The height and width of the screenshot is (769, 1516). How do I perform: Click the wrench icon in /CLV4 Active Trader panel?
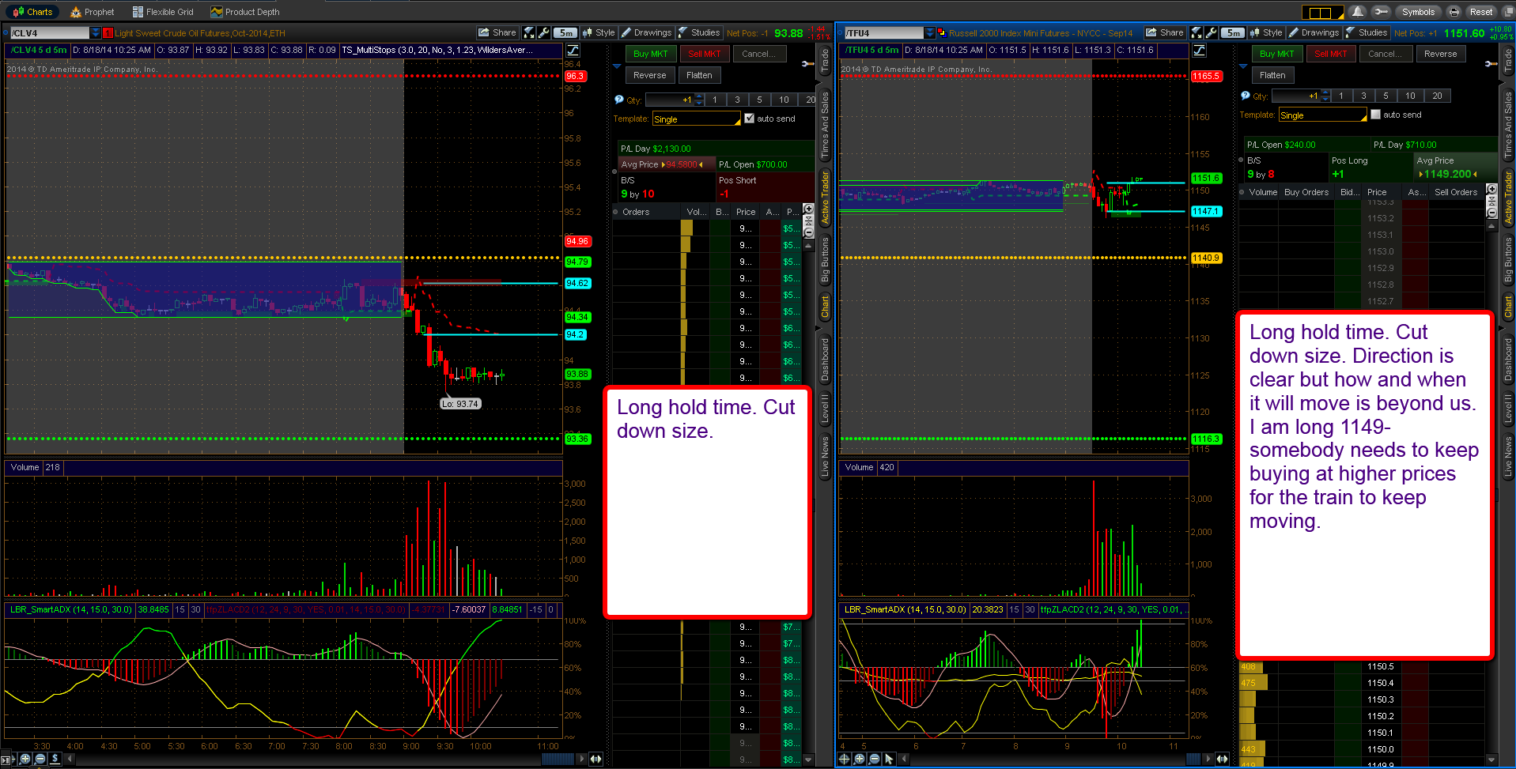point(807,63)
